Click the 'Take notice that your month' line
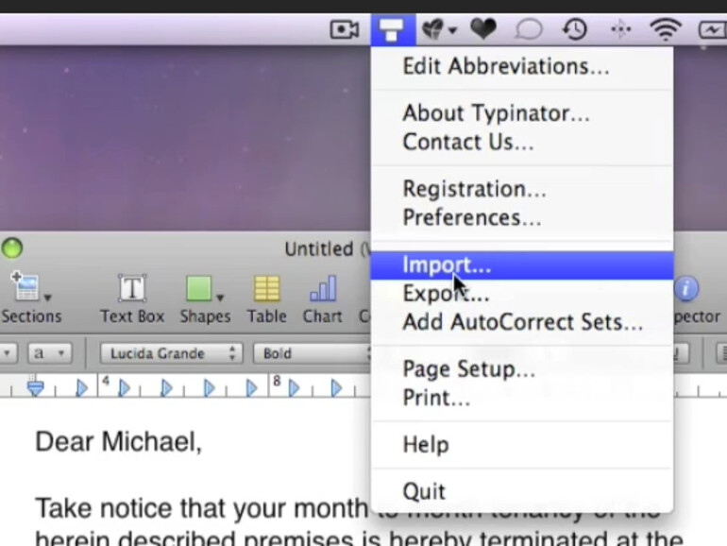 tap(202, 508)
